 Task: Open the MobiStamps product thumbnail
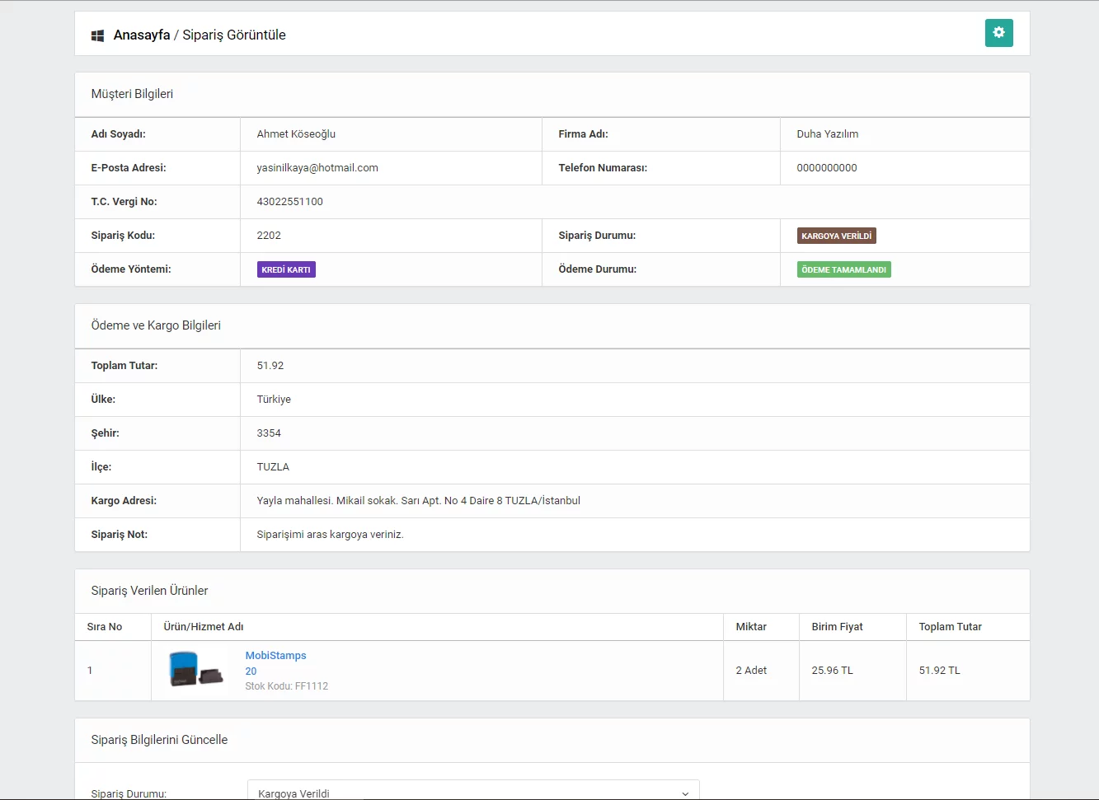click(x=195, y=669)
